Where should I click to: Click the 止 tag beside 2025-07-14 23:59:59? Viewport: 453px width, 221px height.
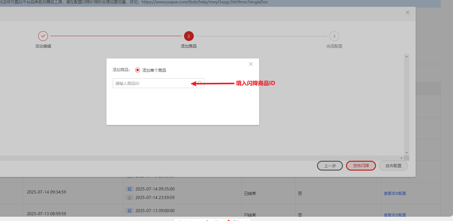pos(129,197)
